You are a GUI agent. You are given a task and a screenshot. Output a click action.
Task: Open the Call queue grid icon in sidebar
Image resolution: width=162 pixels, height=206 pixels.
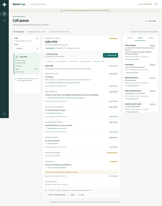click(x=4, y=14)
